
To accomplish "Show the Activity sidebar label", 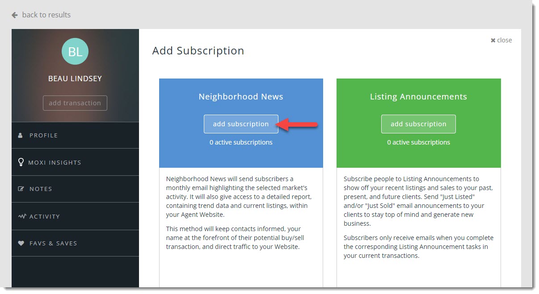I will (44, 216).
